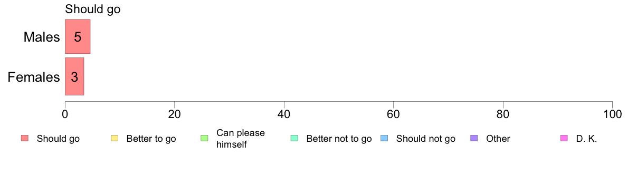Click the Better to go legend text
Viewport: 627px width, 194px height.
pyautogui.click(x=151, y=139)
